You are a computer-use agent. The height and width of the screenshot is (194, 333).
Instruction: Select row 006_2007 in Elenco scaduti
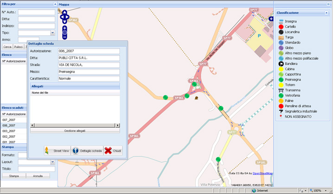point(14,125)
